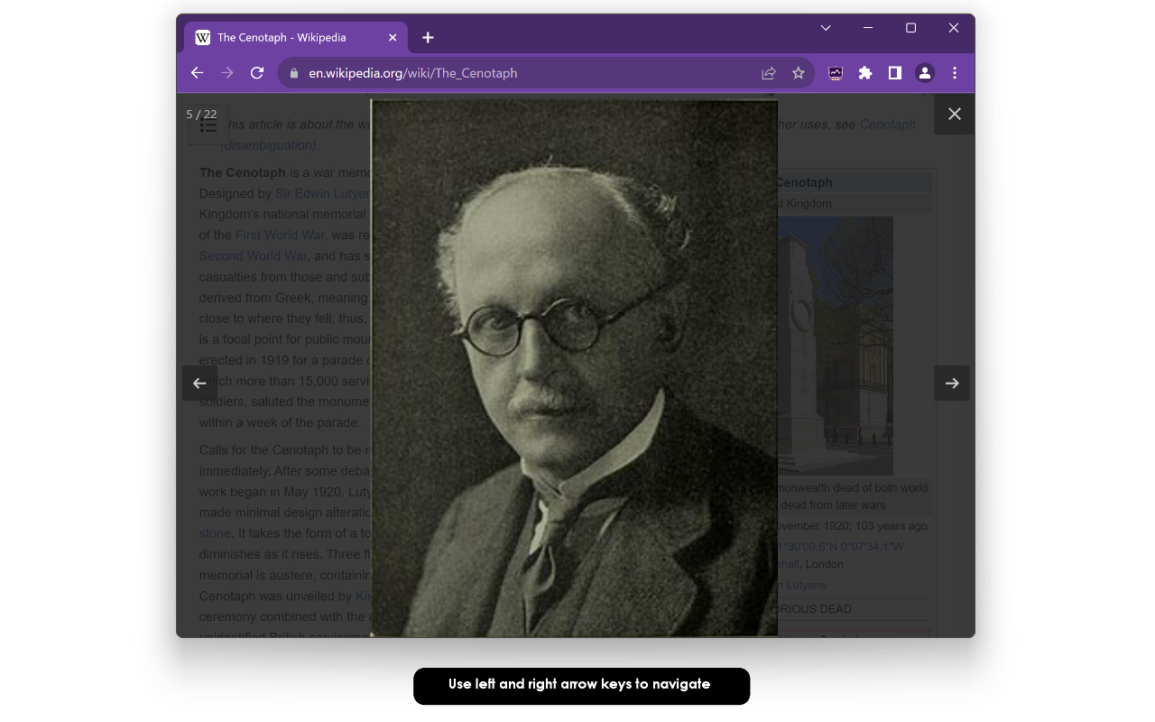The image size is (1155, 722).
Task: Open the Cenotaph disambiguation link
Action: click(x=888, y=124)
